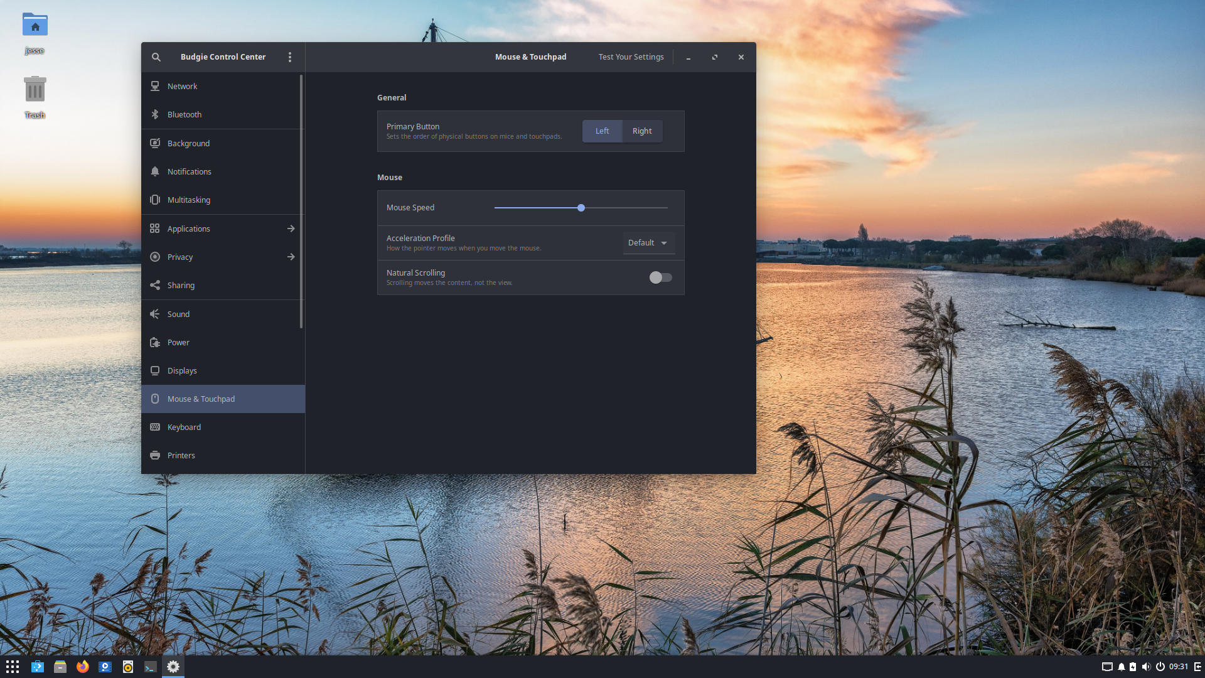Image resolution: width=1205 pixels, height=678 pixels.
Task: Click the Keyboard icon in sidebar
Action: point(155,427)
